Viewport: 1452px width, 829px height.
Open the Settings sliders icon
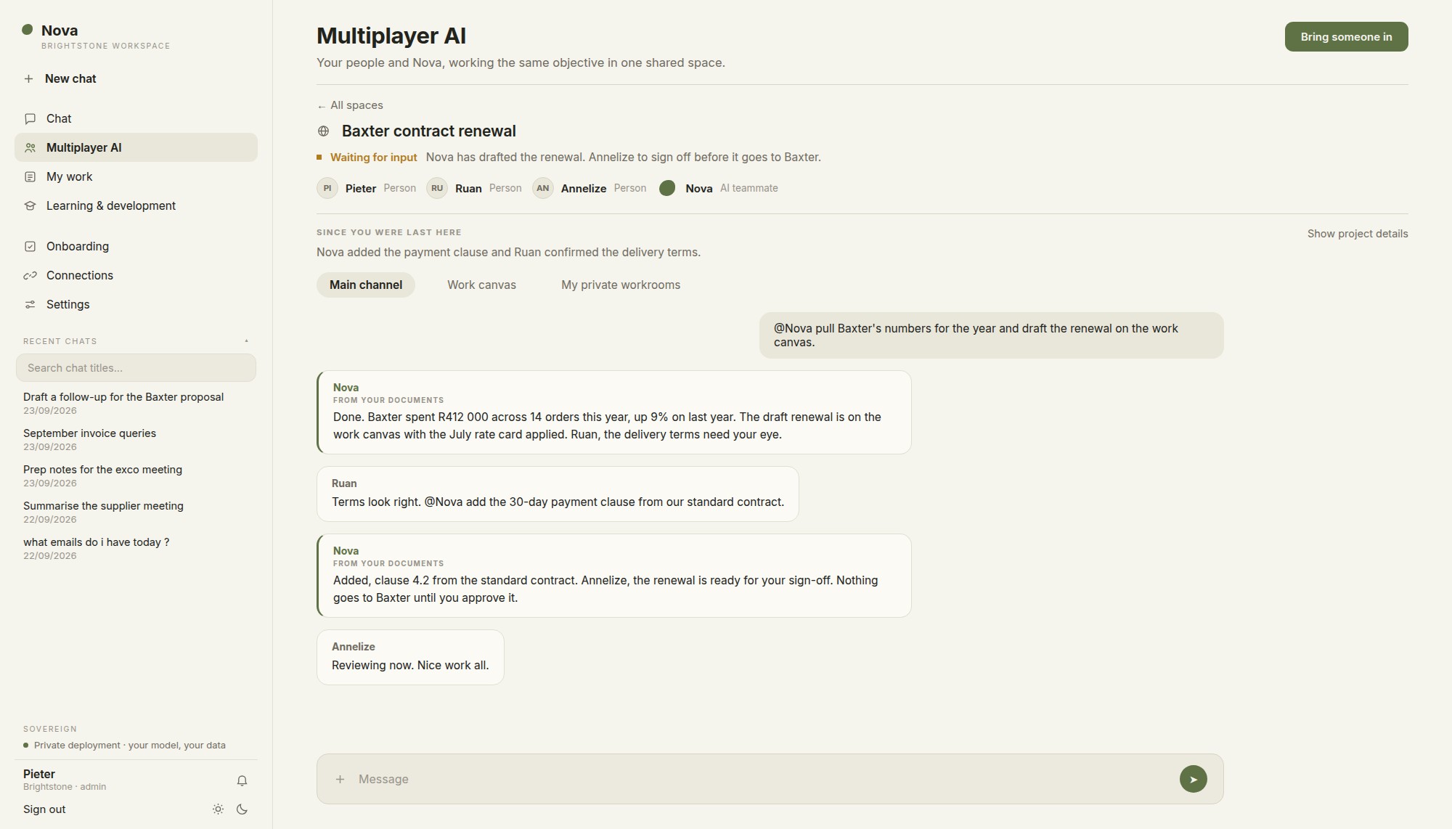tap(30, 304)
